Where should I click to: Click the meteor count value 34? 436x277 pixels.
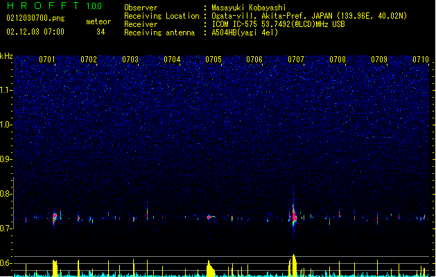pyautogui.click(x=101, y=32)
